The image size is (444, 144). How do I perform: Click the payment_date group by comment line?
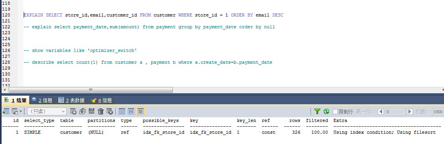click(x=149, y=27)
